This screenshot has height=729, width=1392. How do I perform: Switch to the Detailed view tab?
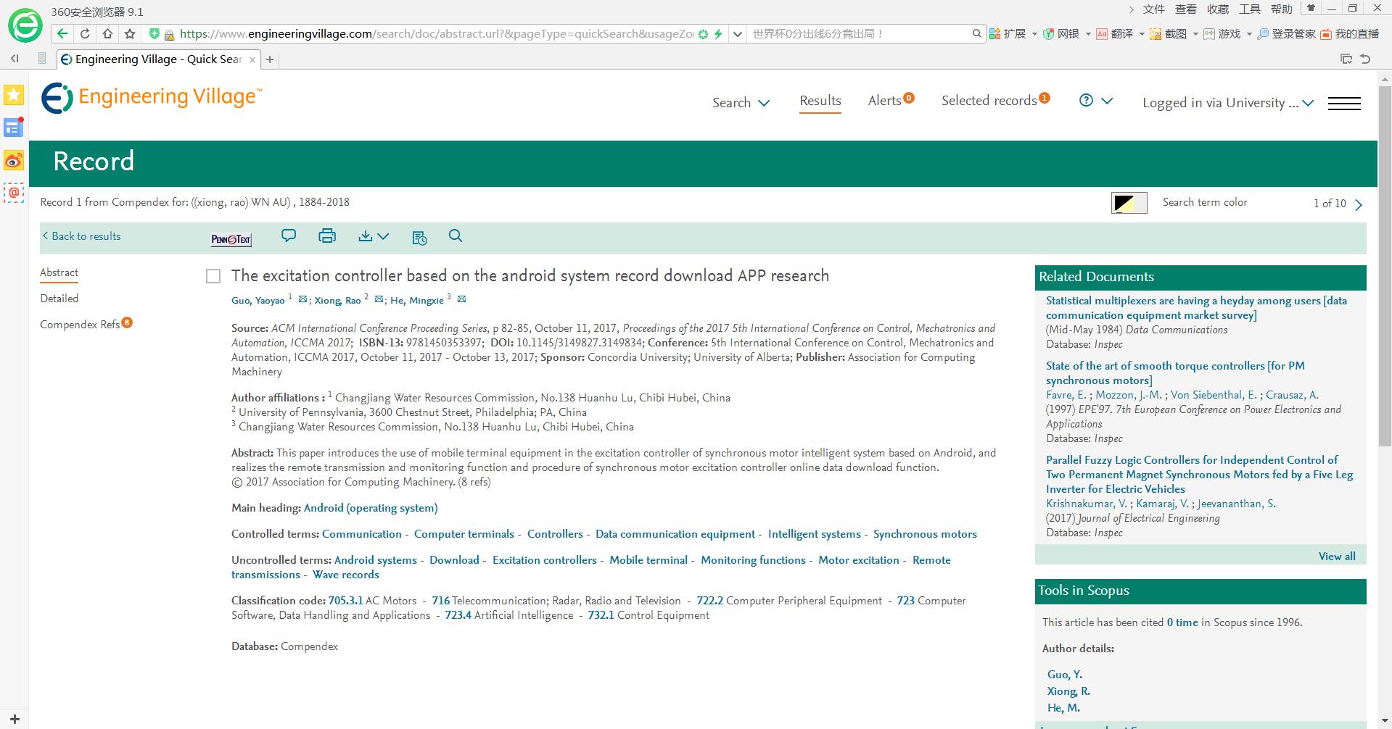59,299
